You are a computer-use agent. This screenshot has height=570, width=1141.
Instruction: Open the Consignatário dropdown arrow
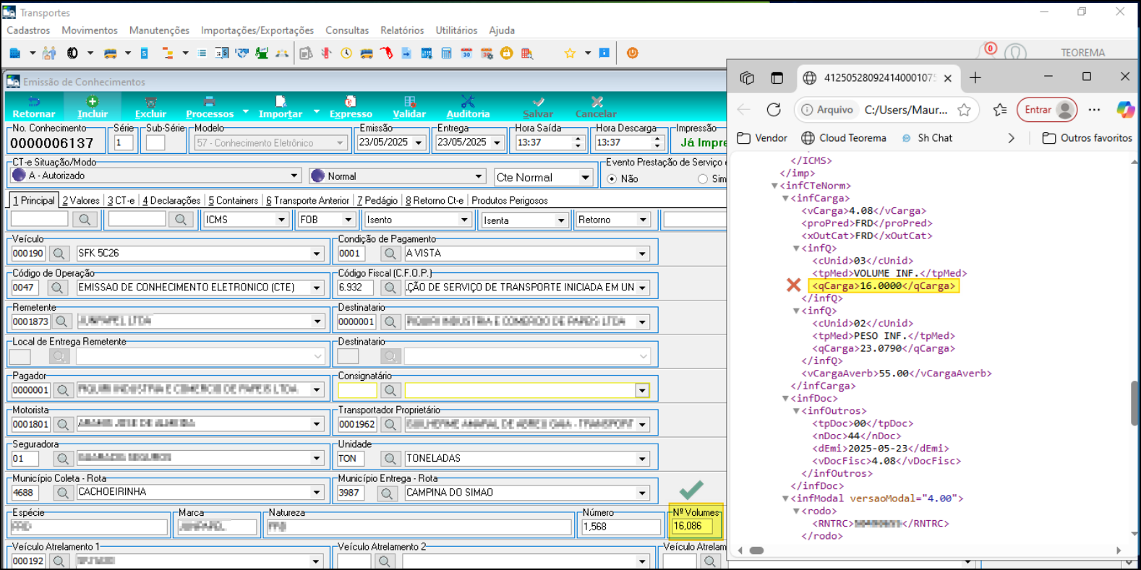[x=642, y=391]
